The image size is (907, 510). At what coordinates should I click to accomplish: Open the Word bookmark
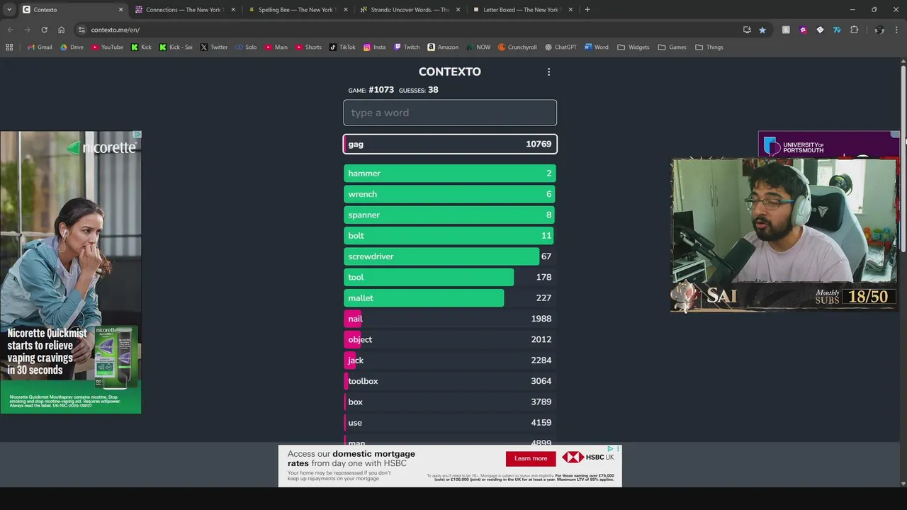(596, 47)
